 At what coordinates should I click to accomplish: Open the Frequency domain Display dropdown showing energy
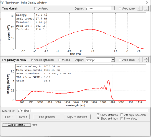point(113,60)
